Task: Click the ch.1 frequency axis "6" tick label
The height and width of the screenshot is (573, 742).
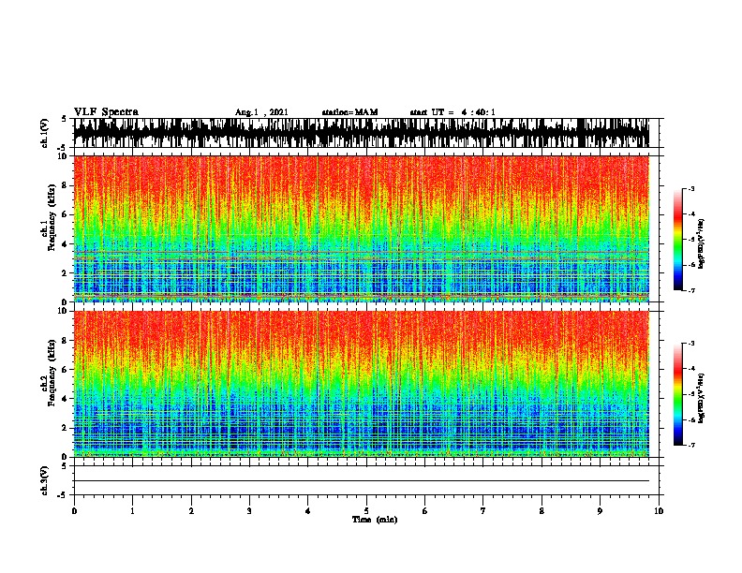Action: pos(66,214)
